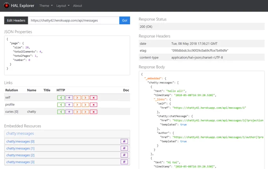This screenshot has height=169, width=268.
Task: Open the About menu item
Action: coord(77,6)
